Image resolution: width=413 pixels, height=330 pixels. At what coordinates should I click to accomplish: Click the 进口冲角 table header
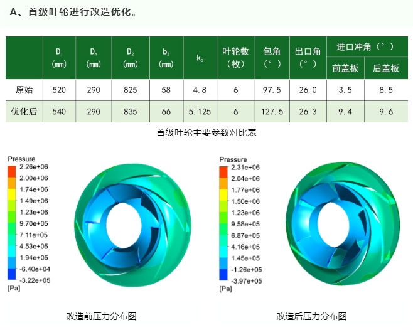tap(365, 47)
